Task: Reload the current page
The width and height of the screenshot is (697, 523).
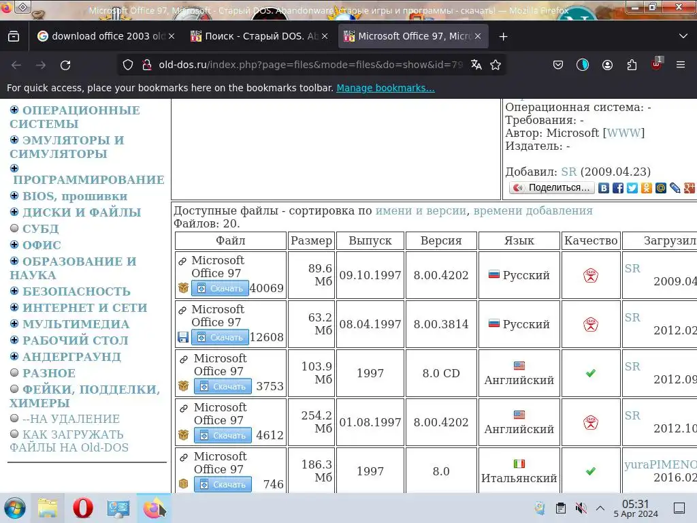Action: 65,65
